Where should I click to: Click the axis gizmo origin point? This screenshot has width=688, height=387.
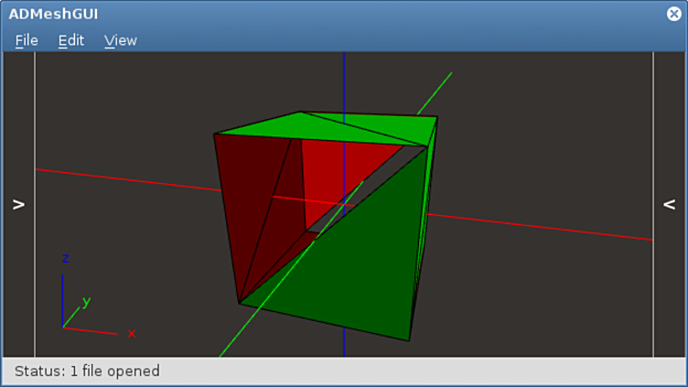[x=63, y=327]
